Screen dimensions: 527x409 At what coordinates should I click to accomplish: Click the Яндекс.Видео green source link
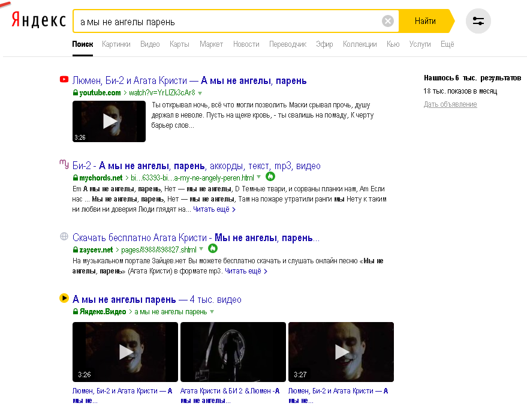(103, 311)
